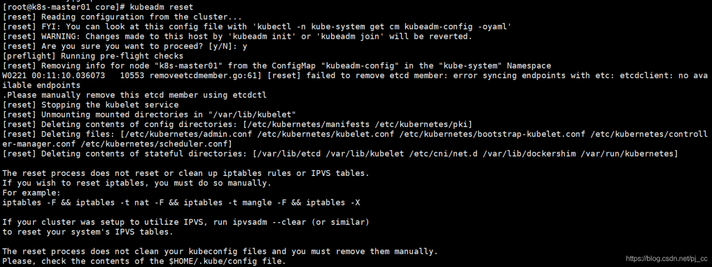
Task: Click the blog.csdn.net watermark URL
Action: pyautogui.click(x=666, y=259)
